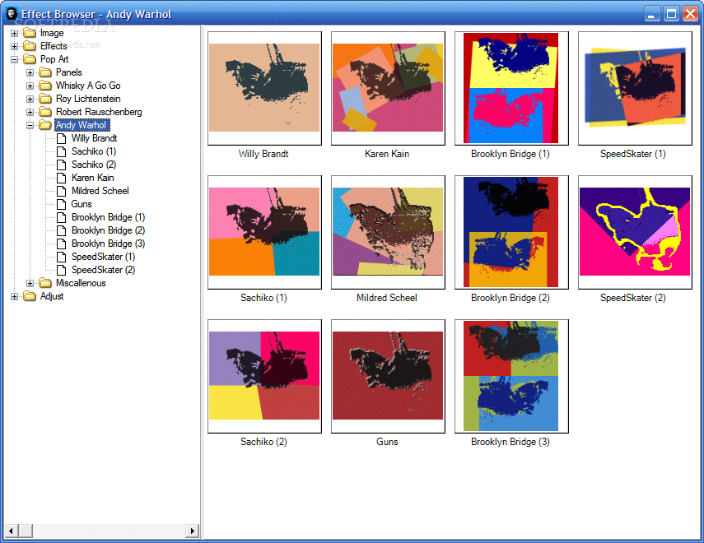
Task: Click the Roy Lichtenstein folder icon
Action: click(45, 99)
